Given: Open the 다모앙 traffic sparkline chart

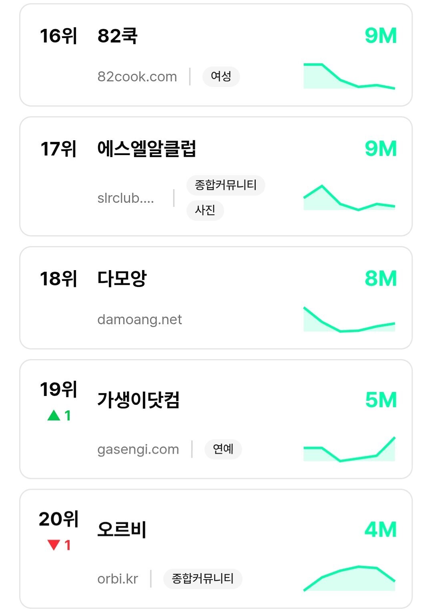Looking at the screenshot, I should pyautogui.click(x=349, y=320).
